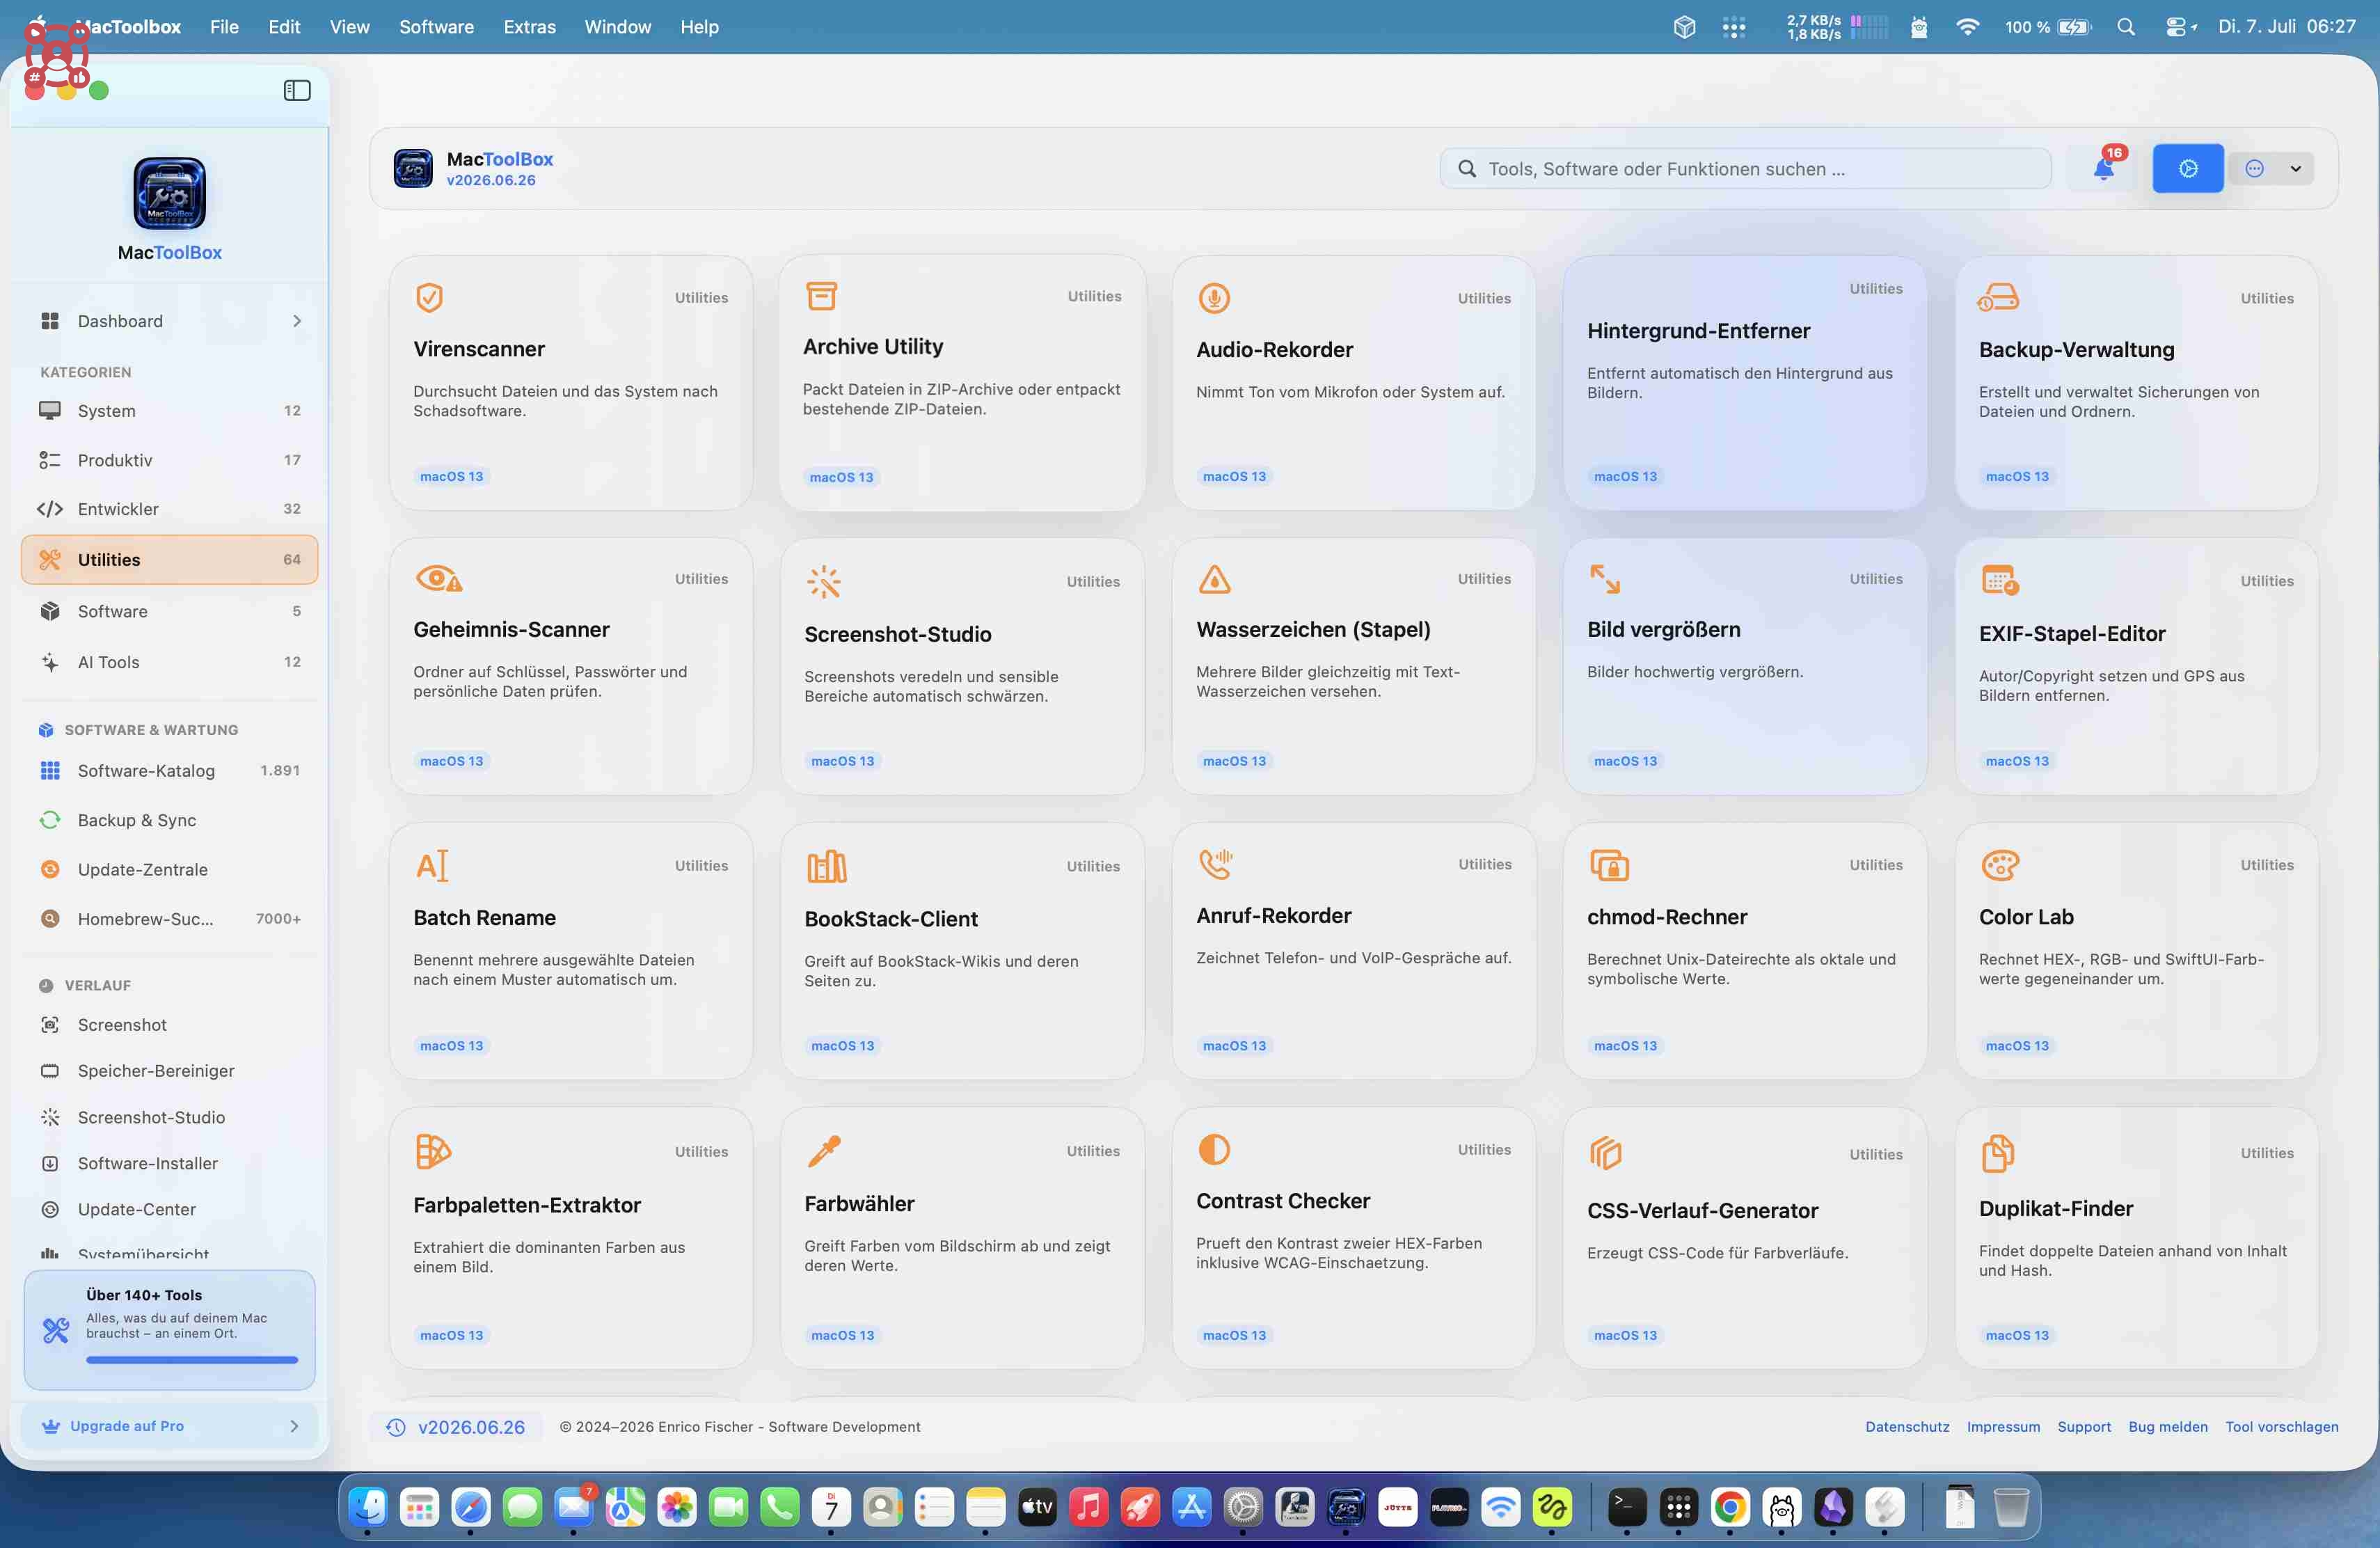Click the EXIF-Stapel-Editor calendar icon
The height and width of the screenshot is (1548, 2380).
pyautogui.click(x=2000, y=580)
